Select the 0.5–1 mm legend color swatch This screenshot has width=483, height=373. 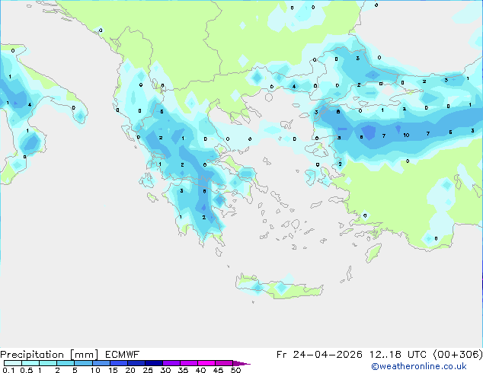30,363
